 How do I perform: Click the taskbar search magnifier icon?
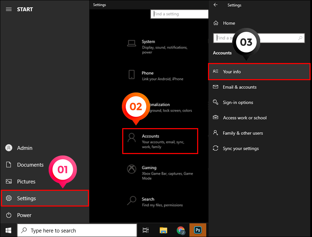(x=24, y=230)
